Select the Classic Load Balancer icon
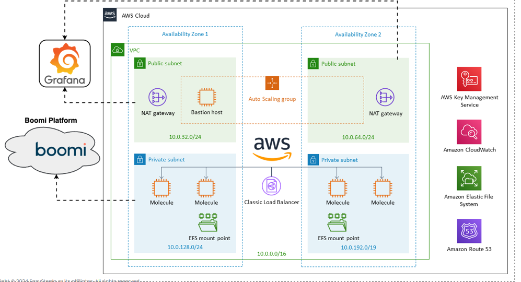 point(271,186)
